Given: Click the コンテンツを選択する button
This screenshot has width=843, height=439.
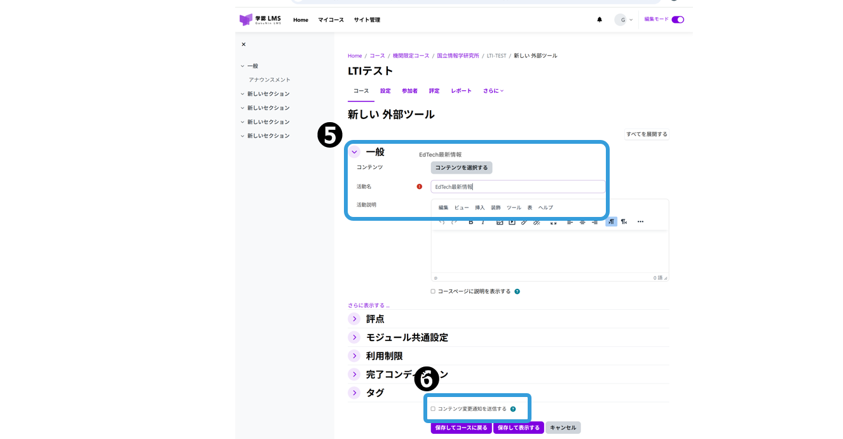Looking at the screenshot, I should click(462, 168).
